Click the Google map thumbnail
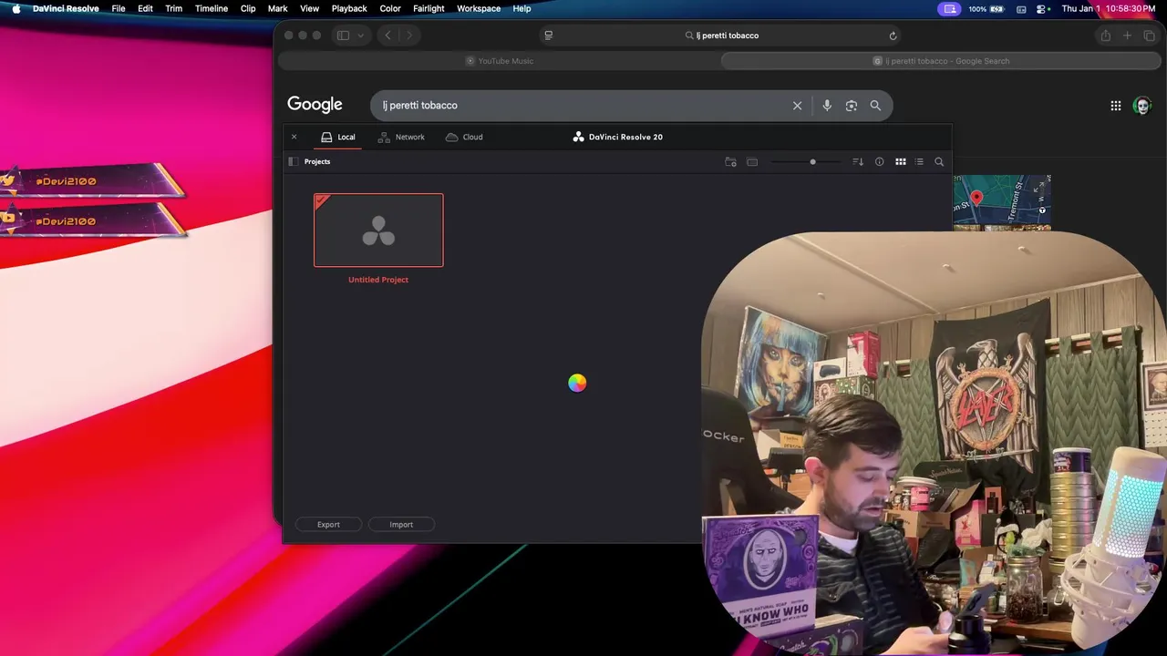Image resolution: width=1167 pixels, height=656 pixels. click(1002, 201)
